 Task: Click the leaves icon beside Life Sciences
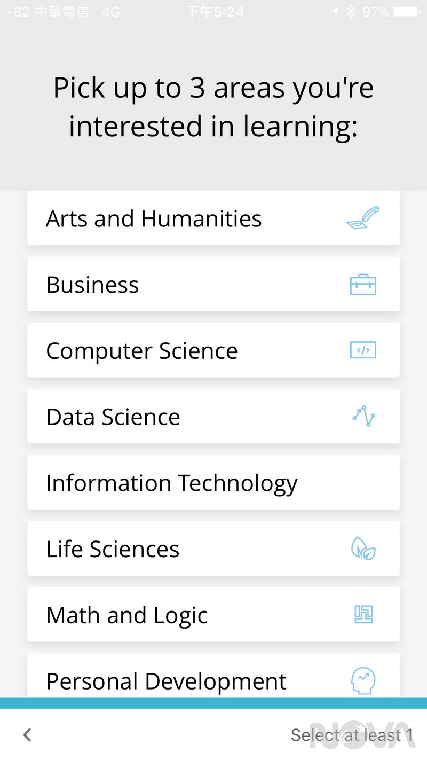362,549
